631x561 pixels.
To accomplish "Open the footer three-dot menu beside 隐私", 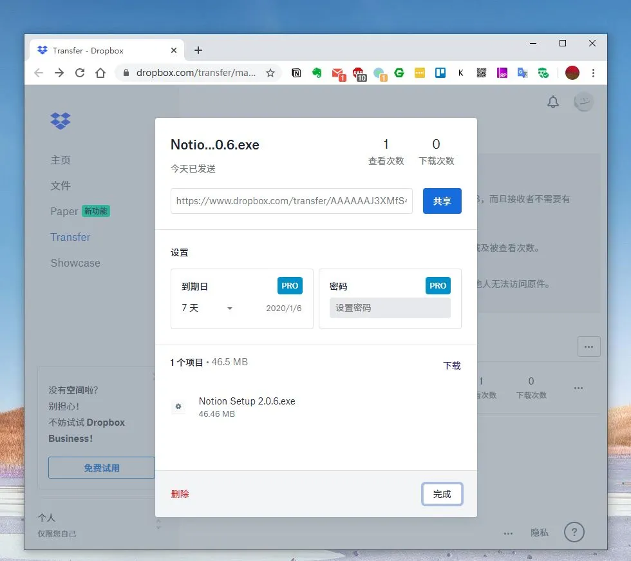I will tap(508, 533).
